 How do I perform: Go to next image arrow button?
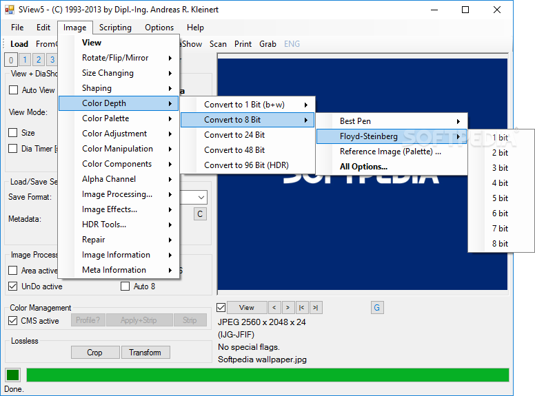click(x=288, y=307)
